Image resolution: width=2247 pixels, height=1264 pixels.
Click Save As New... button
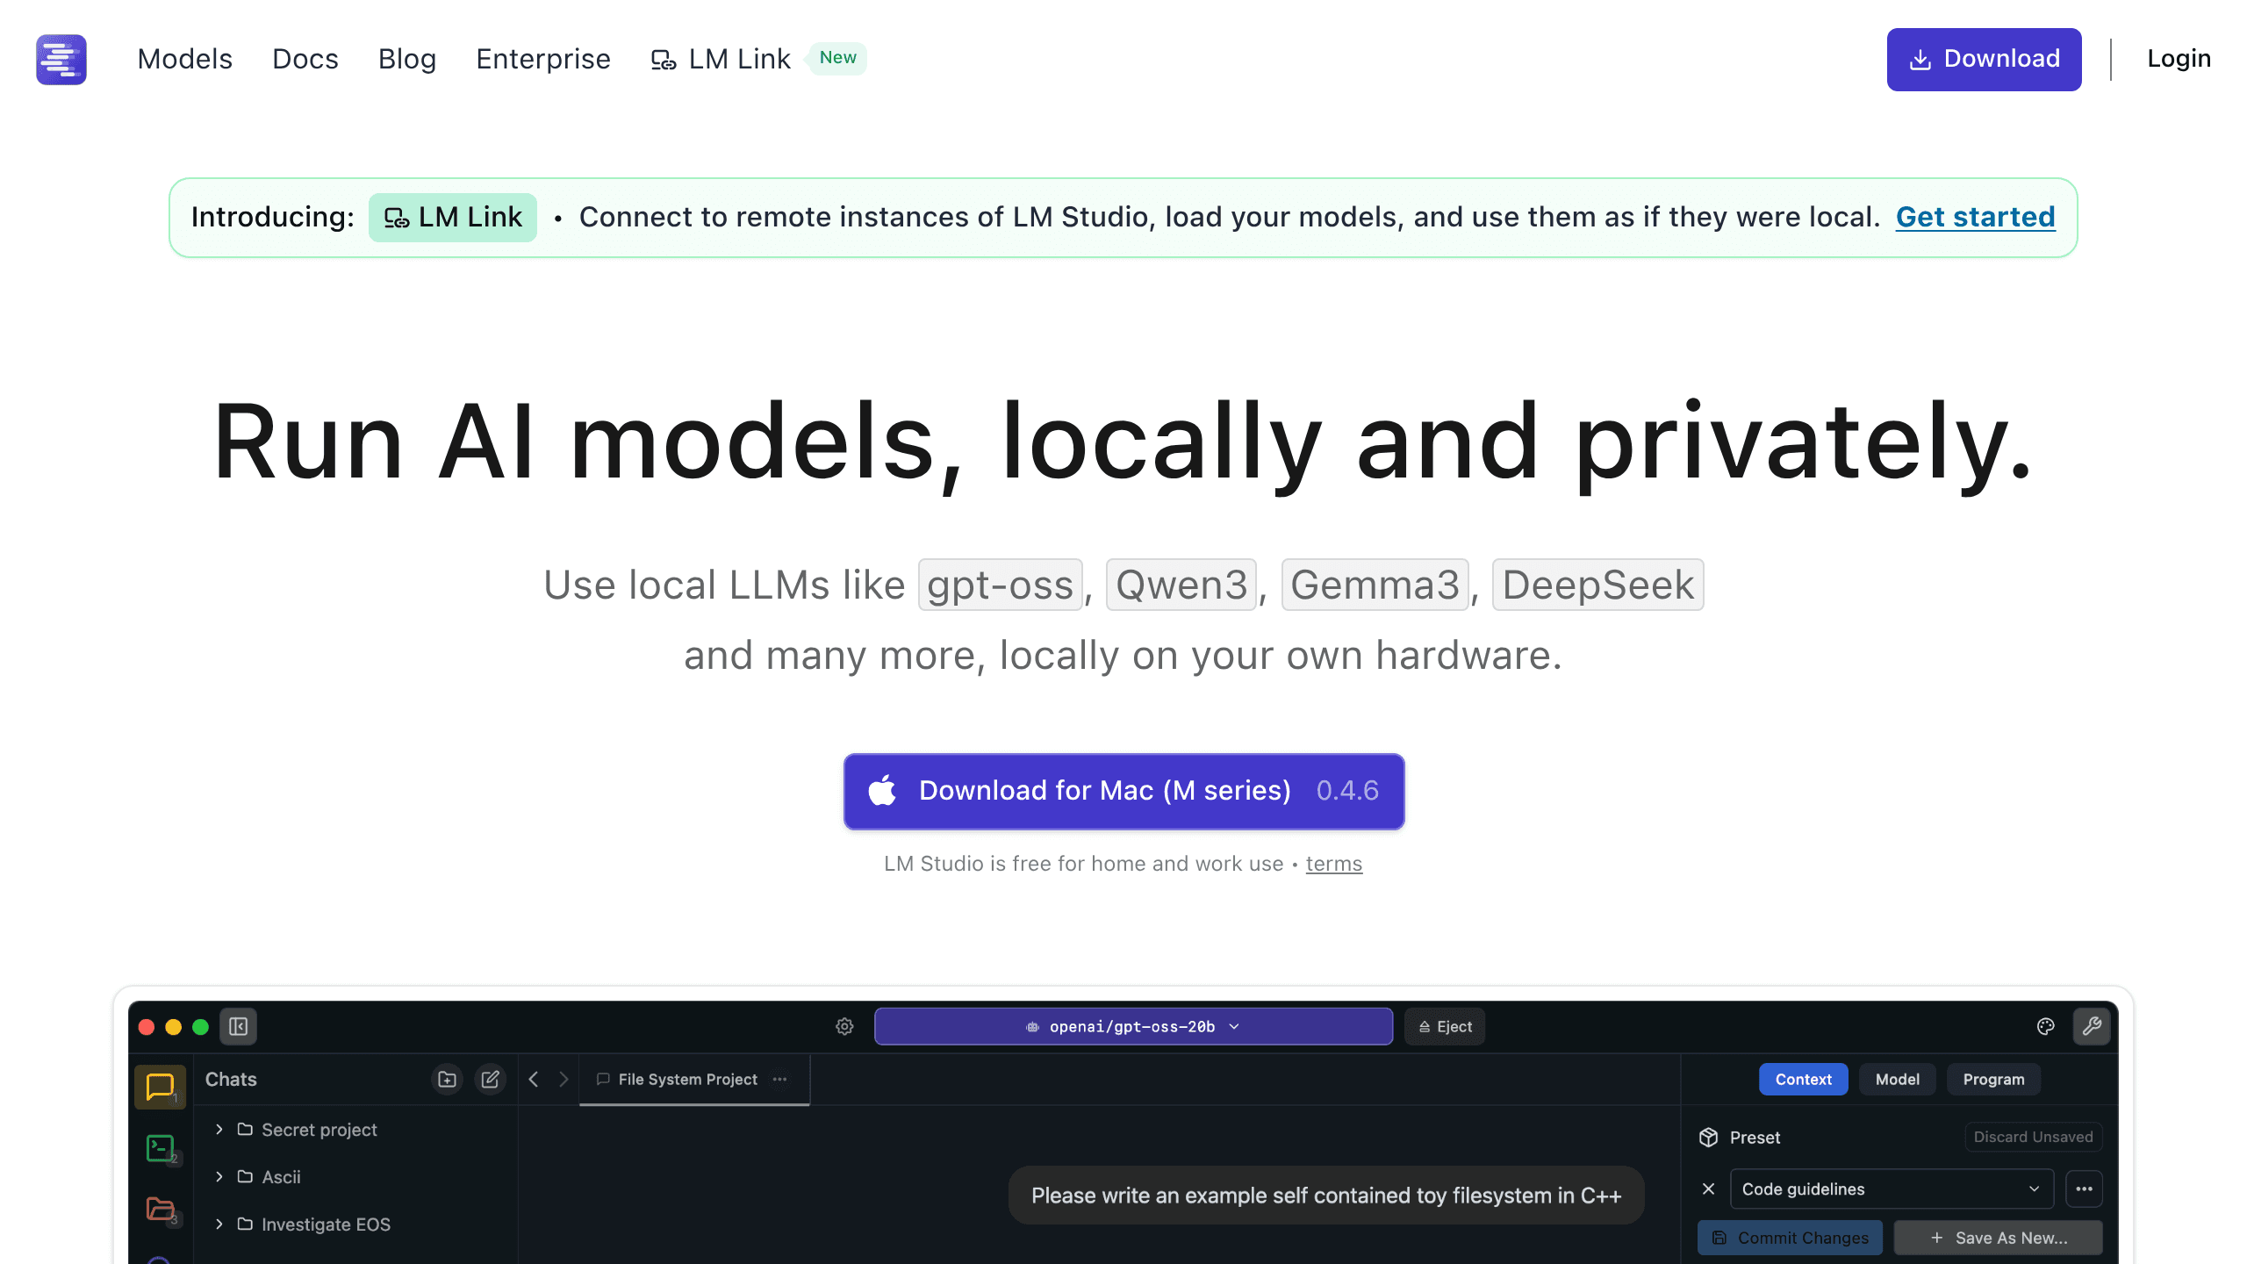coord(1999,1238)
